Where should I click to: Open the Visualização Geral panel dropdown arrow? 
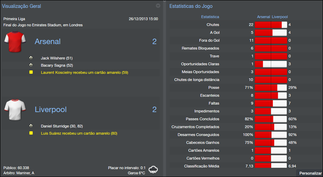click(x=158, y=6)
